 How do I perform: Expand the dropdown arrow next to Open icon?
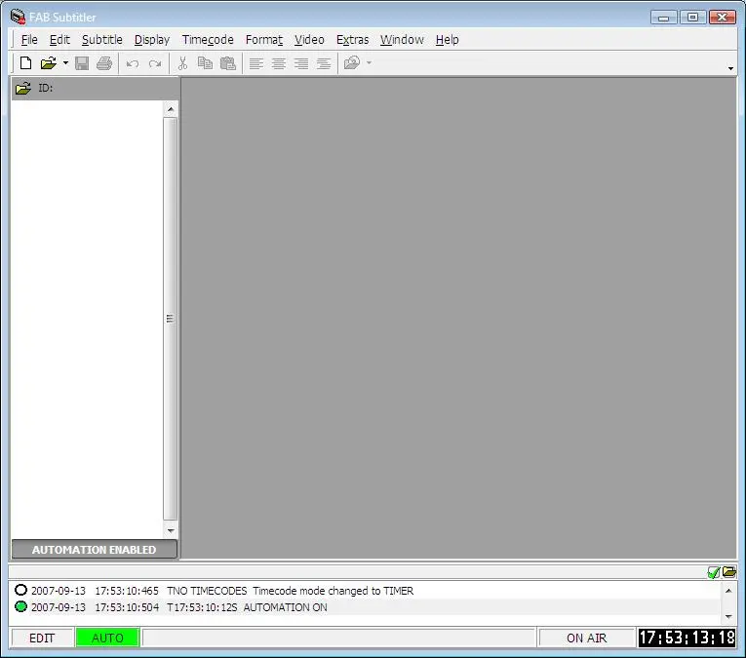click(65, 63)
